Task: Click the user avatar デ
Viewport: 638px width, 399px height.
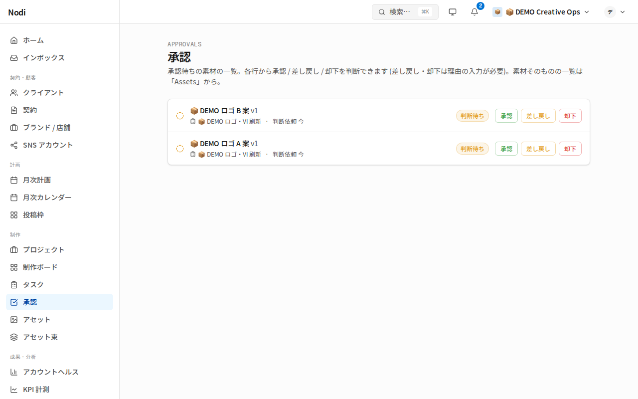Action: coord(610,12)
